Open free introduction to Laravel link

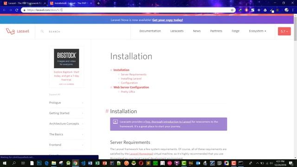[168, 122]
